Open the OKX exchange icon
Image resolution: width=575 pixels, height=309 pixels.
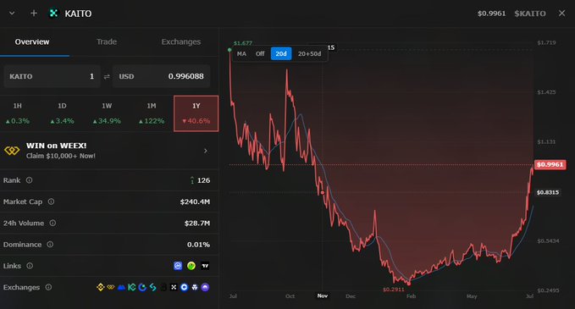(174, 287)
